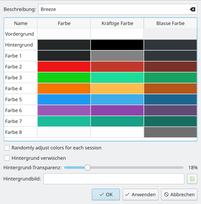
Task: Click the Beschreibung field containing Breeze
Action: (x=118, y=9)
